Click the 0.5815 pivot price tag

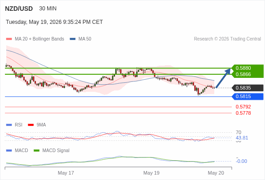click(x=247, y=96)
